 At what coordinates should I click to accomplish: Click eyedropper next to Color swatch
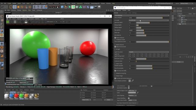138,93
